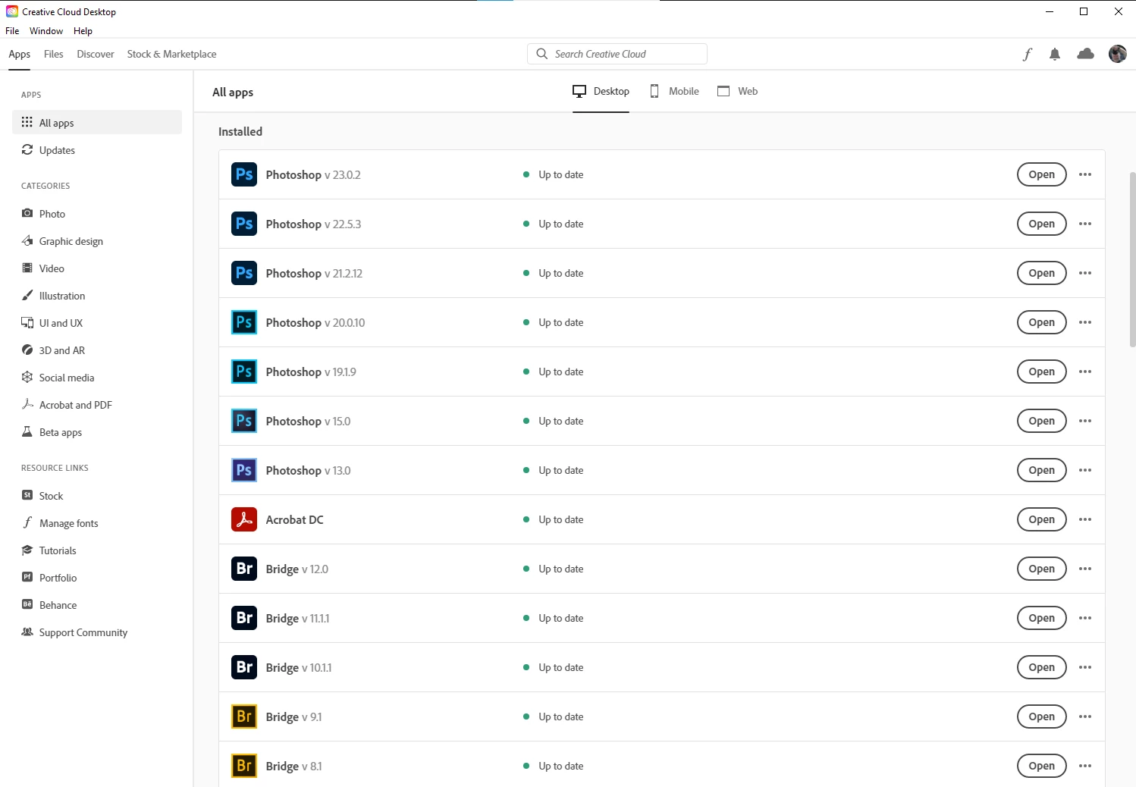Select the 3D and AR category
The image size is (1136, 787).
[x=97, y=350]
